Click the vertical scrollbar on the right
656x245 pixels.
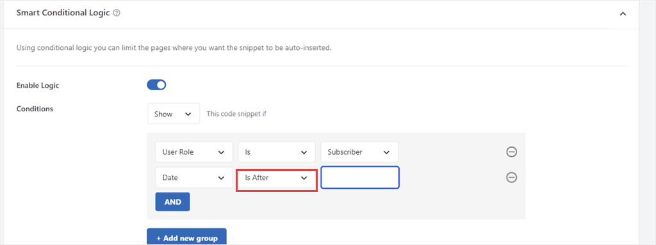click(648, 123)
